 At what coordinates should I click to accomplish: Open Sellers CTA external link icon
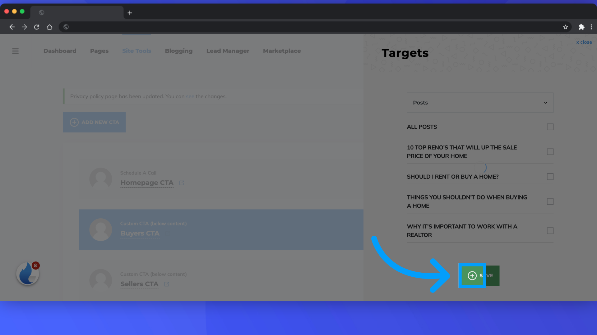coord(167,284)
